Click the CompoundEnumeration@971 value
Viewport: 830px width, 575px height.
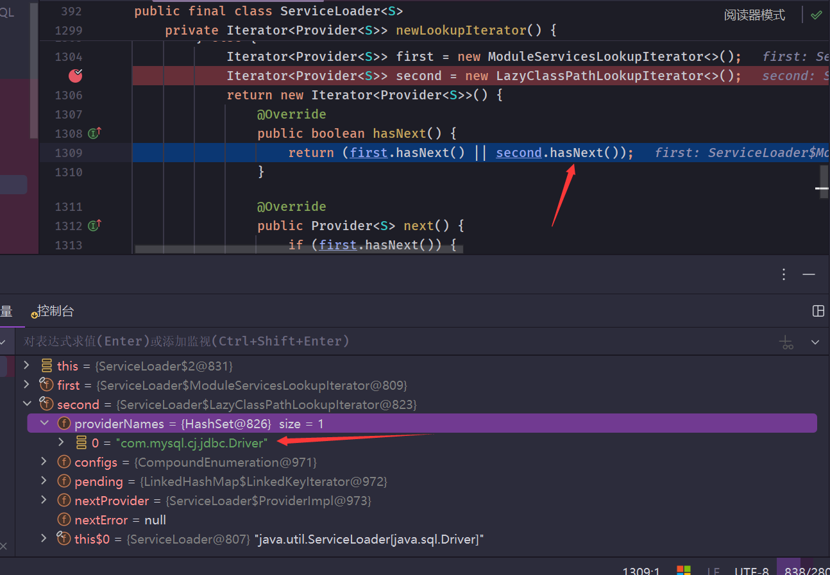pyautogui.click(x=226, y=462)
